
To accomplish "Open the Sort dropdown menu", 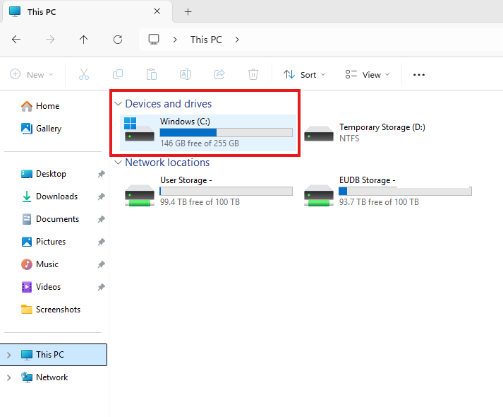I will click(x=305, y=74).
